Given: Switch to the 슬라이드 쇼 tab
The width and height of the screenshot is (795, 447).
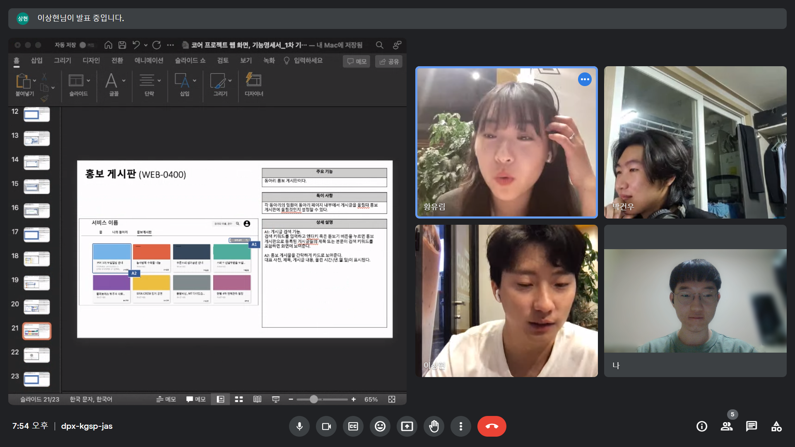Looking at the screenshot, I should (x=190, y=60).
